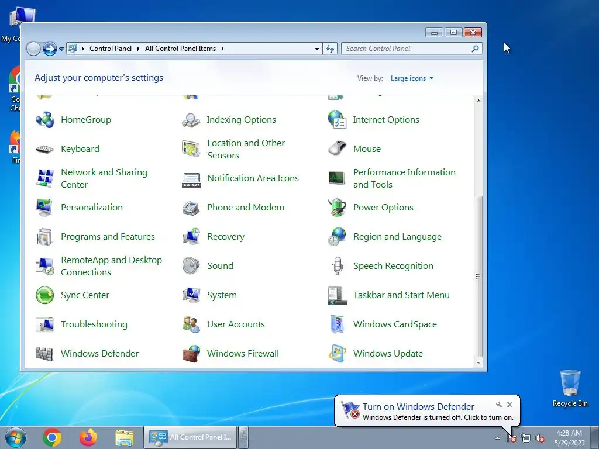Open Windows Explorer from the taskbar

pyautogui.click(x=125, y=438)
